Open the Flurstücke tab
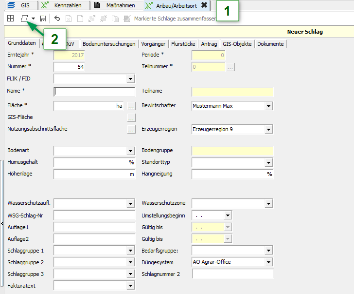 coord(184,44)
